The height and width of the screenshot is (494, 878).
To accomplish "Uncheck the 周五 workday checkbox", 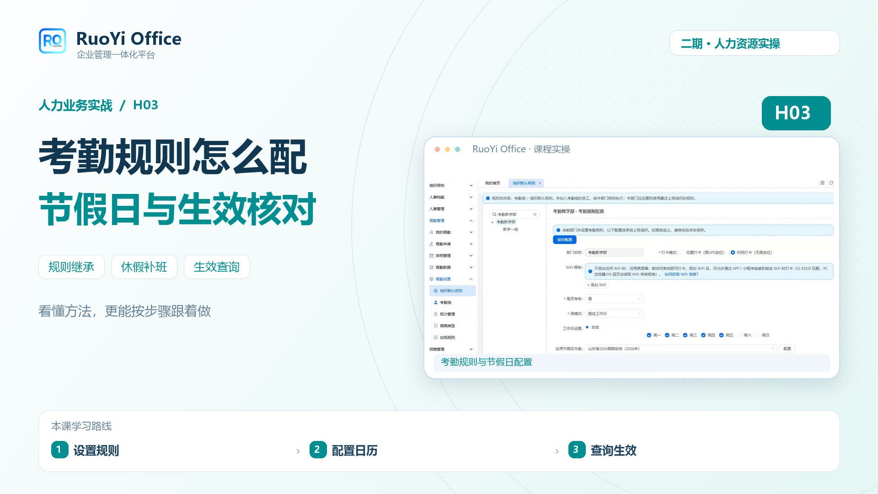I will (x=721, y=335).
